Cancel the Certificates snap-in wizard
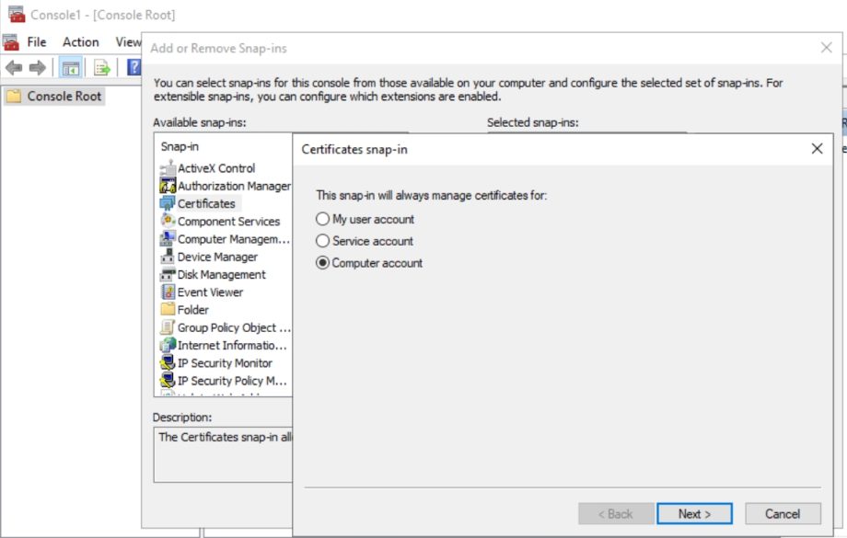 783,513
